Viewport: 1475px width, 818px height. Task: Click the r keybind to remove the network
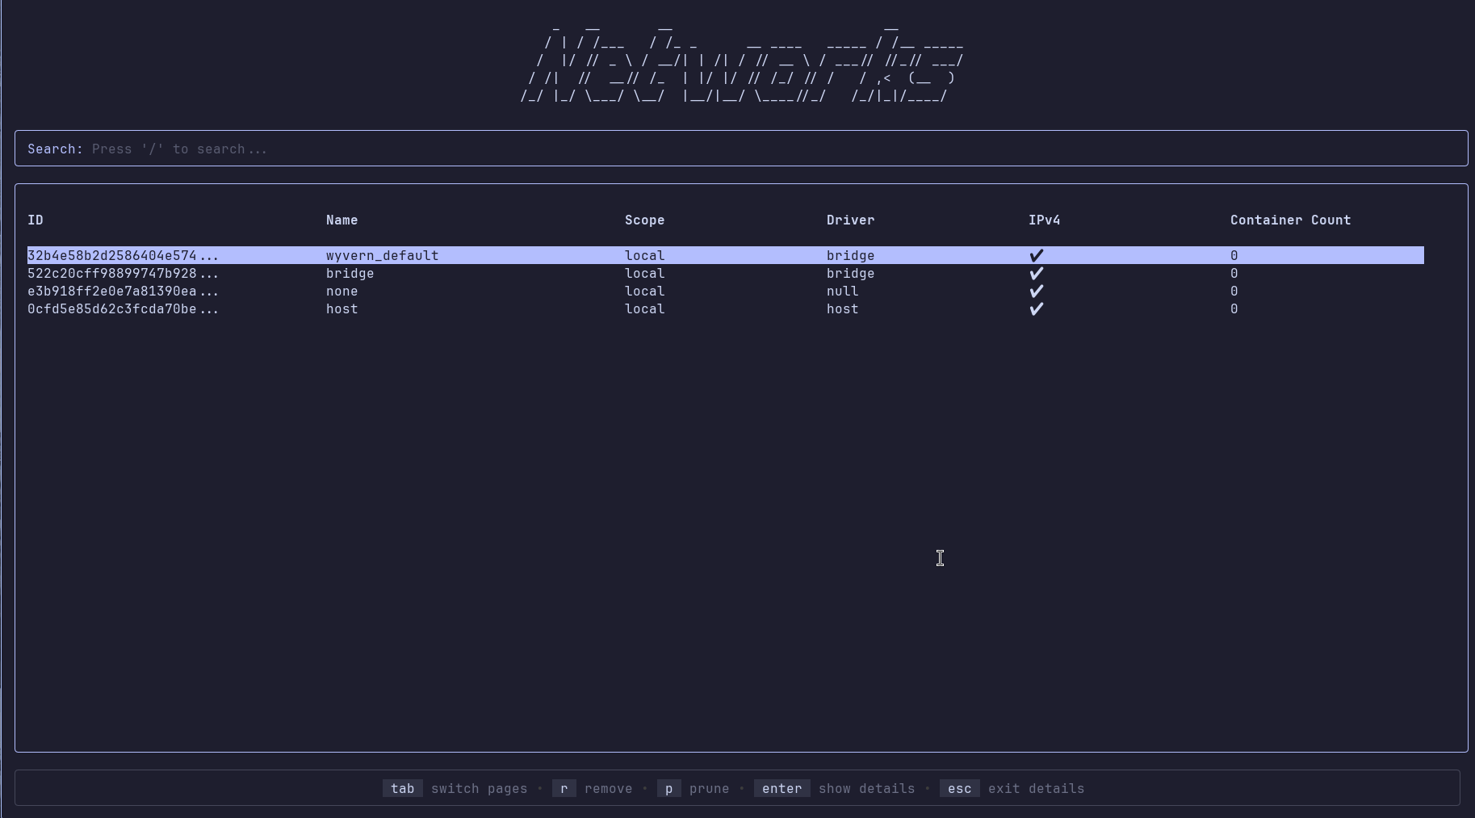point(564,788)
